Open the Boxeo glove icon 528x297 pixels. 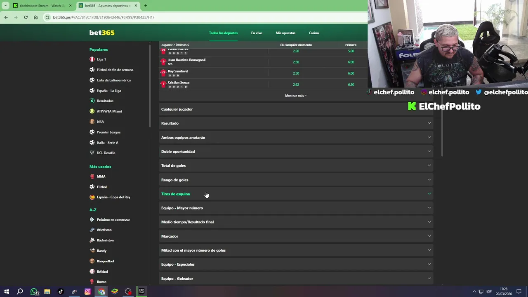(x=92, y=282)
